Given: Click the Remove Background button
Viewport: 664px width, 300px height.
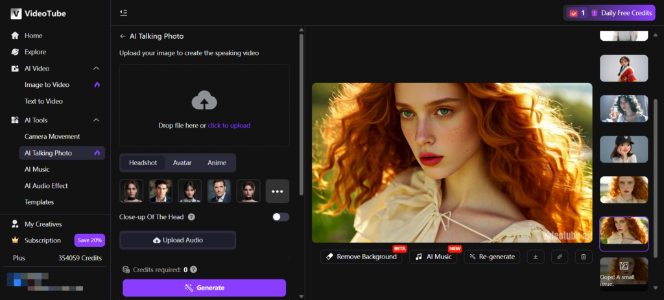Looking at the screenshot, I should pyautogui.click(x=361, y=257).
